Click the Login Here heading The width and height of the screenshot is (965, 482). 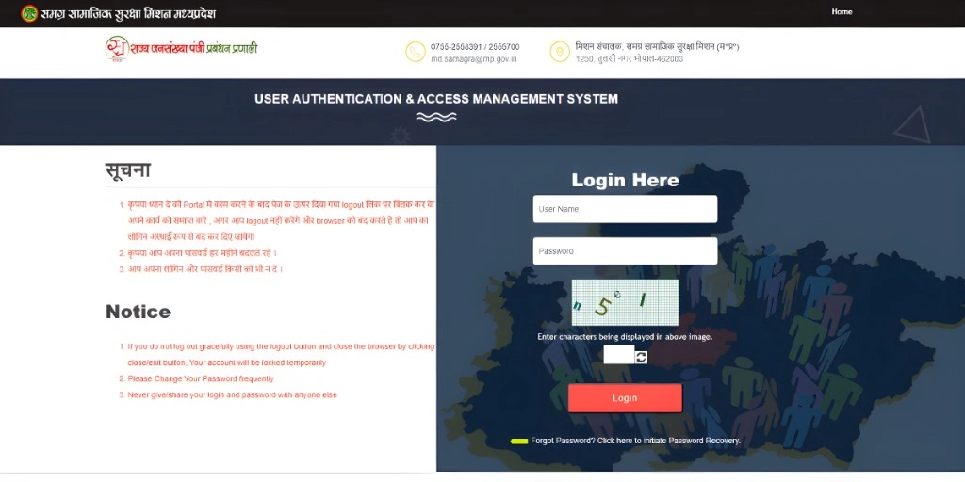[x=625, y=180]
